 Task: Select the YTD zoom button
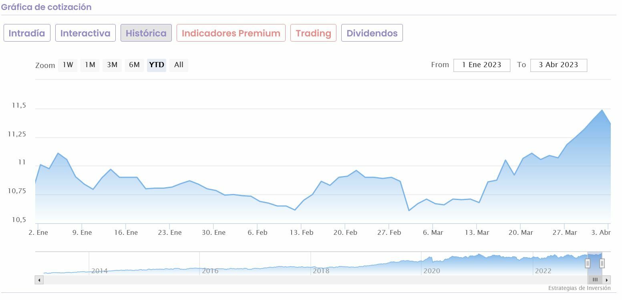[157, 65]
